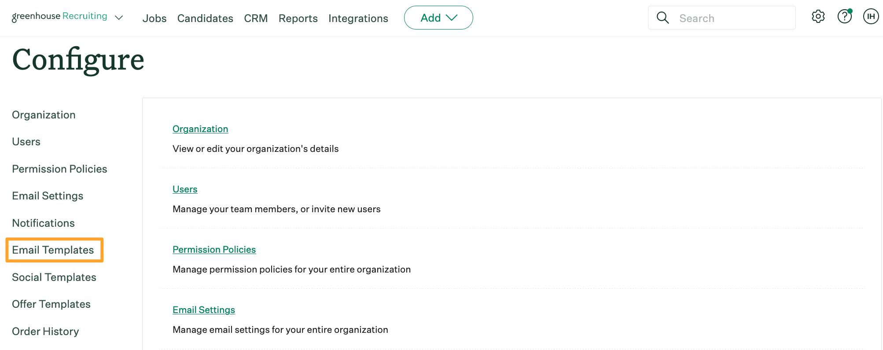
Task: Click the Greenhouse Recruiting logo
Action: [x=59, y=16]
